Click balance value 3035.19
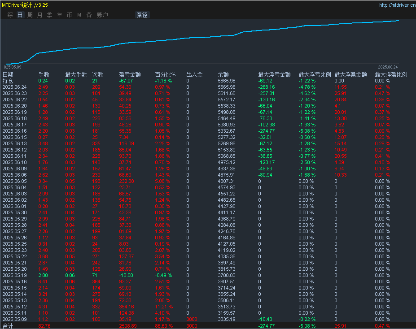Viewport: 416px width, 329px height. 227,320
